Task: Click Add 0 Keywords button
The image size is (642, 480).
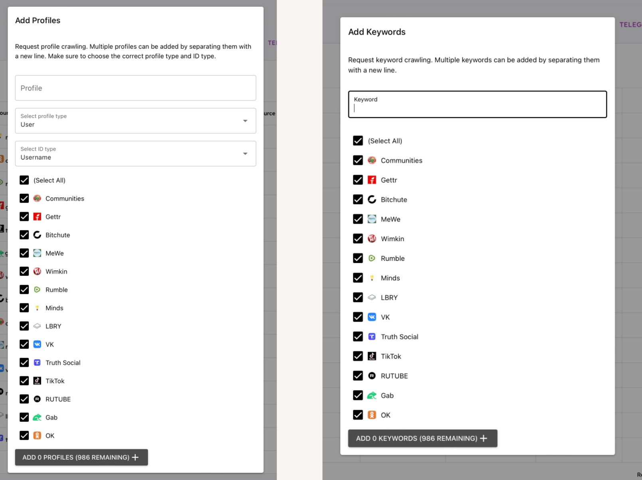Action: click(x=423, y=438)
